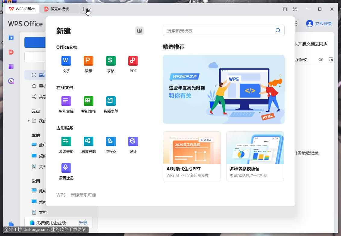Viewport: 341px width, 236px height.
Task: Open 智能表格 online spreadsheet
Action: coord(89,105)
